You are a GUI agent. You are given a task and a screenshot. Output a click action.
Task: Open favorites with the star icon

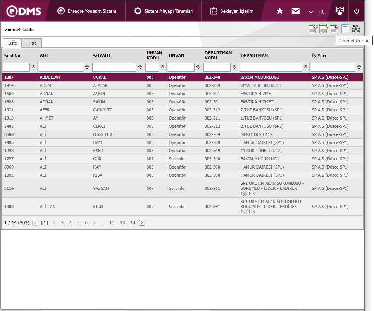[x=280, y=11]
